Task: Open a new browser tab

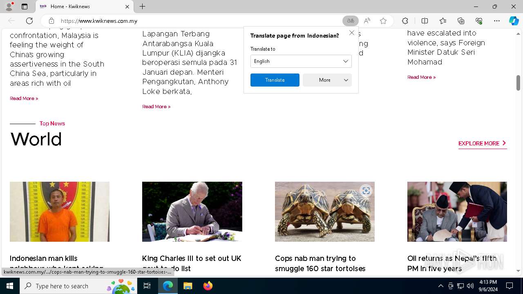Action: pos(142,7)
